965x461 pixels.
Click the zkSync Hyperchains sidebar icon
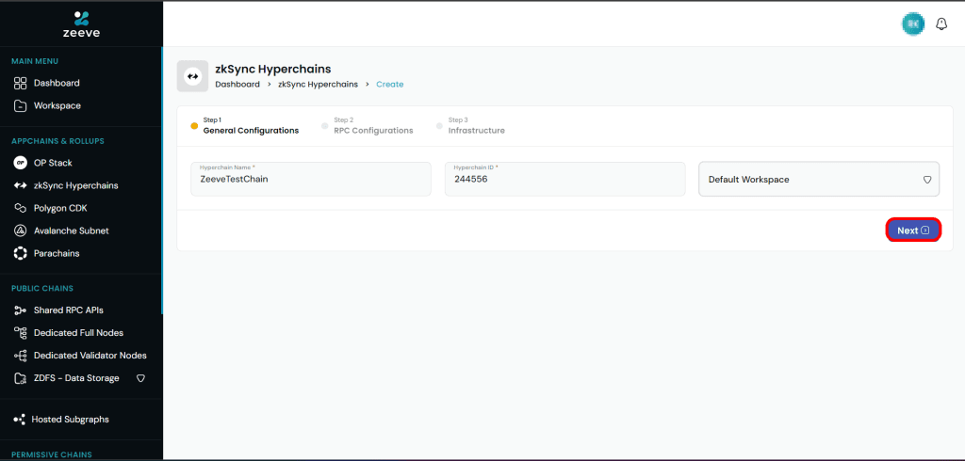(21, 185)
